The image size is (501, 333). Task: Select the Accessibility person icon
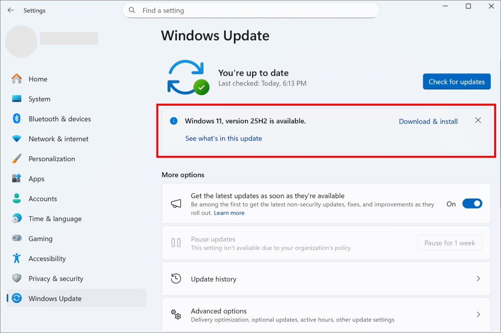[x=16, y=258]
